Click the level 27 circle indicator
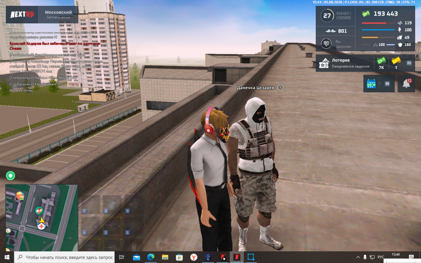This screenshot has height=263, width=421. 327,16
